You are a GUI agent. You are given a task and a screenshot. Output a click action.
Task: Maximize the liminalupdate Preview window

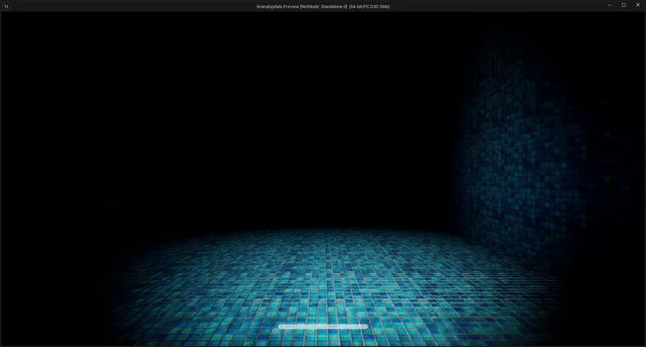(x=624, y=5)
